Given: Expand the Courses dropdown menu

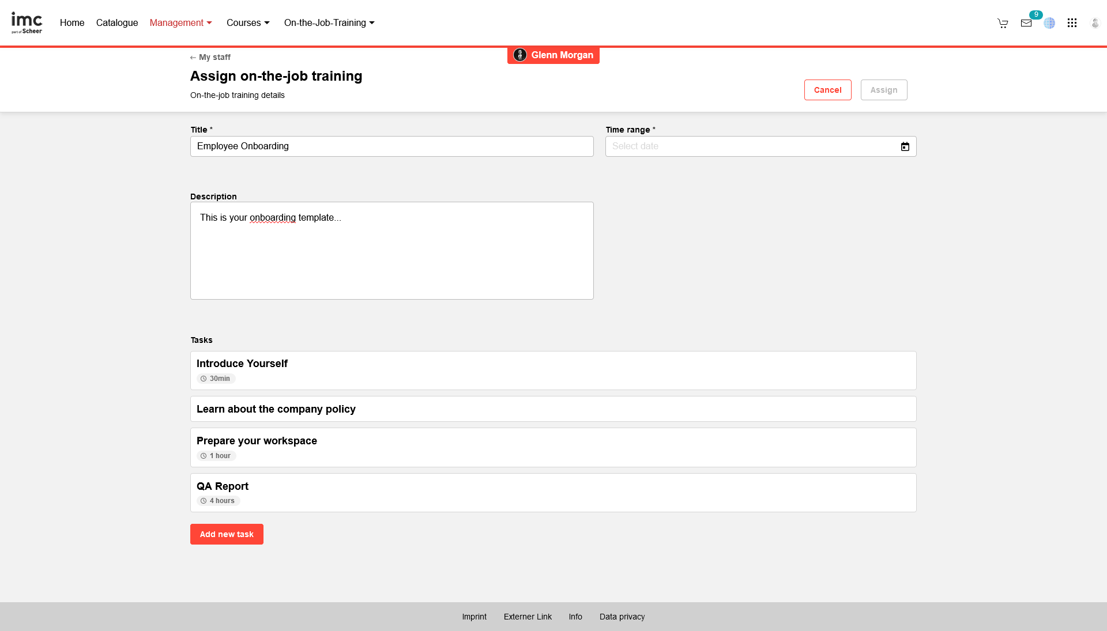Looking at the screenshot, I should coord(248,22).
